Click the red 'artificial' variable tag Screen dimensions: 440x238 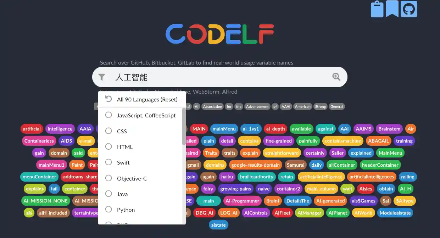[x=32, y=129]
